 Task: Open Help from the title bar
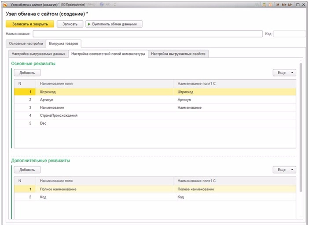coord(104,4)
